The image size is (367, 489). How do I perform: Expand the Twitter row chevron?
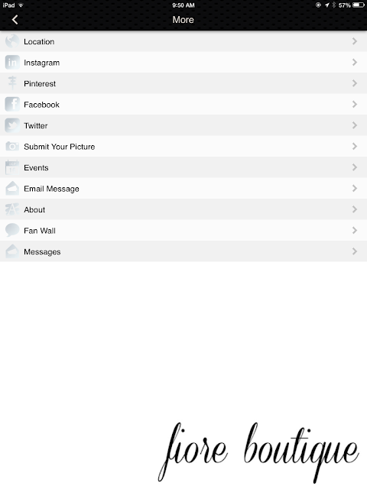click(x=355, y=125)
